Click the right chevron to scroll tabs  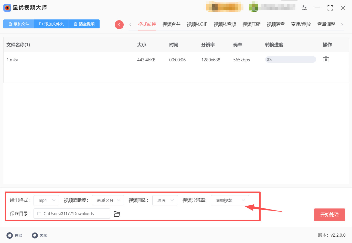point(342,24)
